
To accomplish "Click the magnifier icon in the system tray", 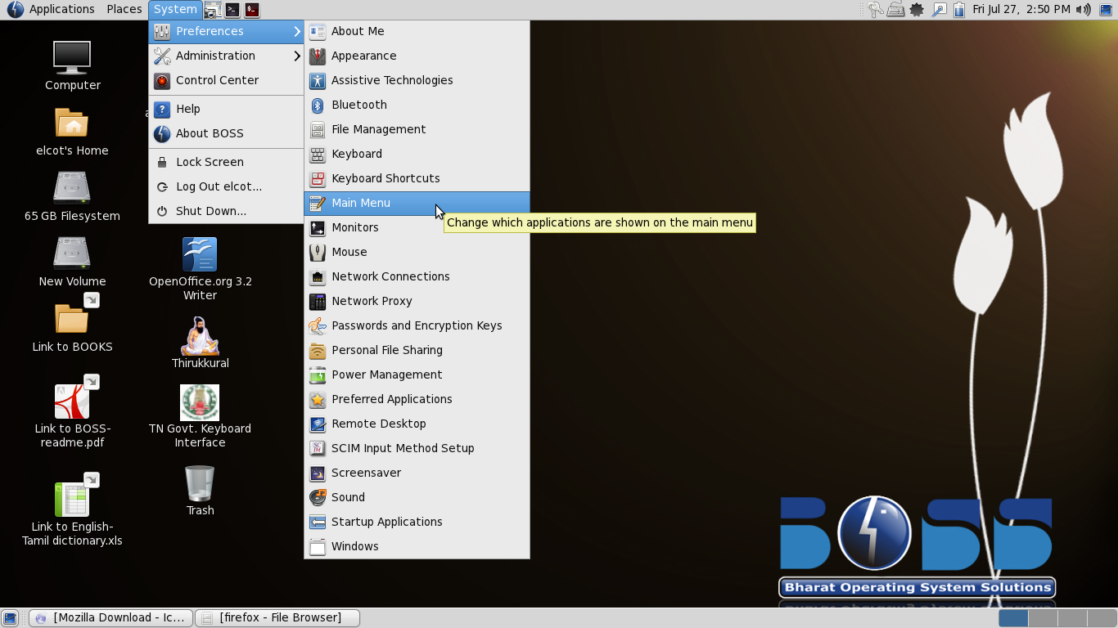I will click(x=939, y=10).
